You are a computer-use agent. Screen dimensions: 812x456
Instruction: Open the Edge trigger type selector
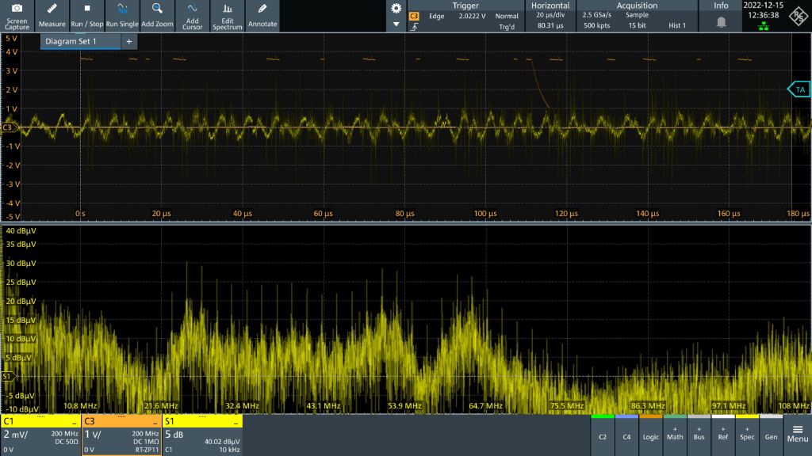438,14
